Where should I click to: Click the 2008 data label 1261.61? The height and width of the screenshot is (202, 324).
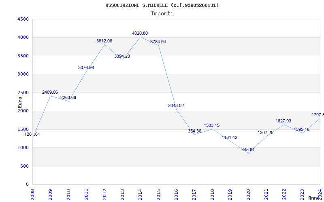click(32, 135)
